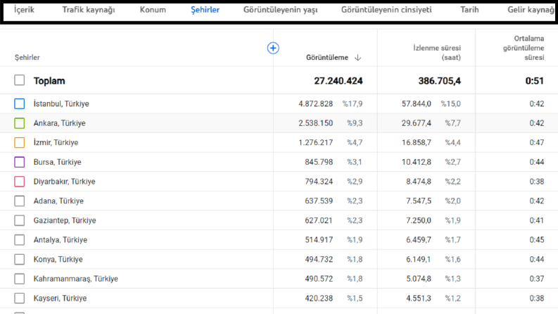Click Adana views value 637.539
This screenshot has height=314, width=558.
click(x=319, y=201)
